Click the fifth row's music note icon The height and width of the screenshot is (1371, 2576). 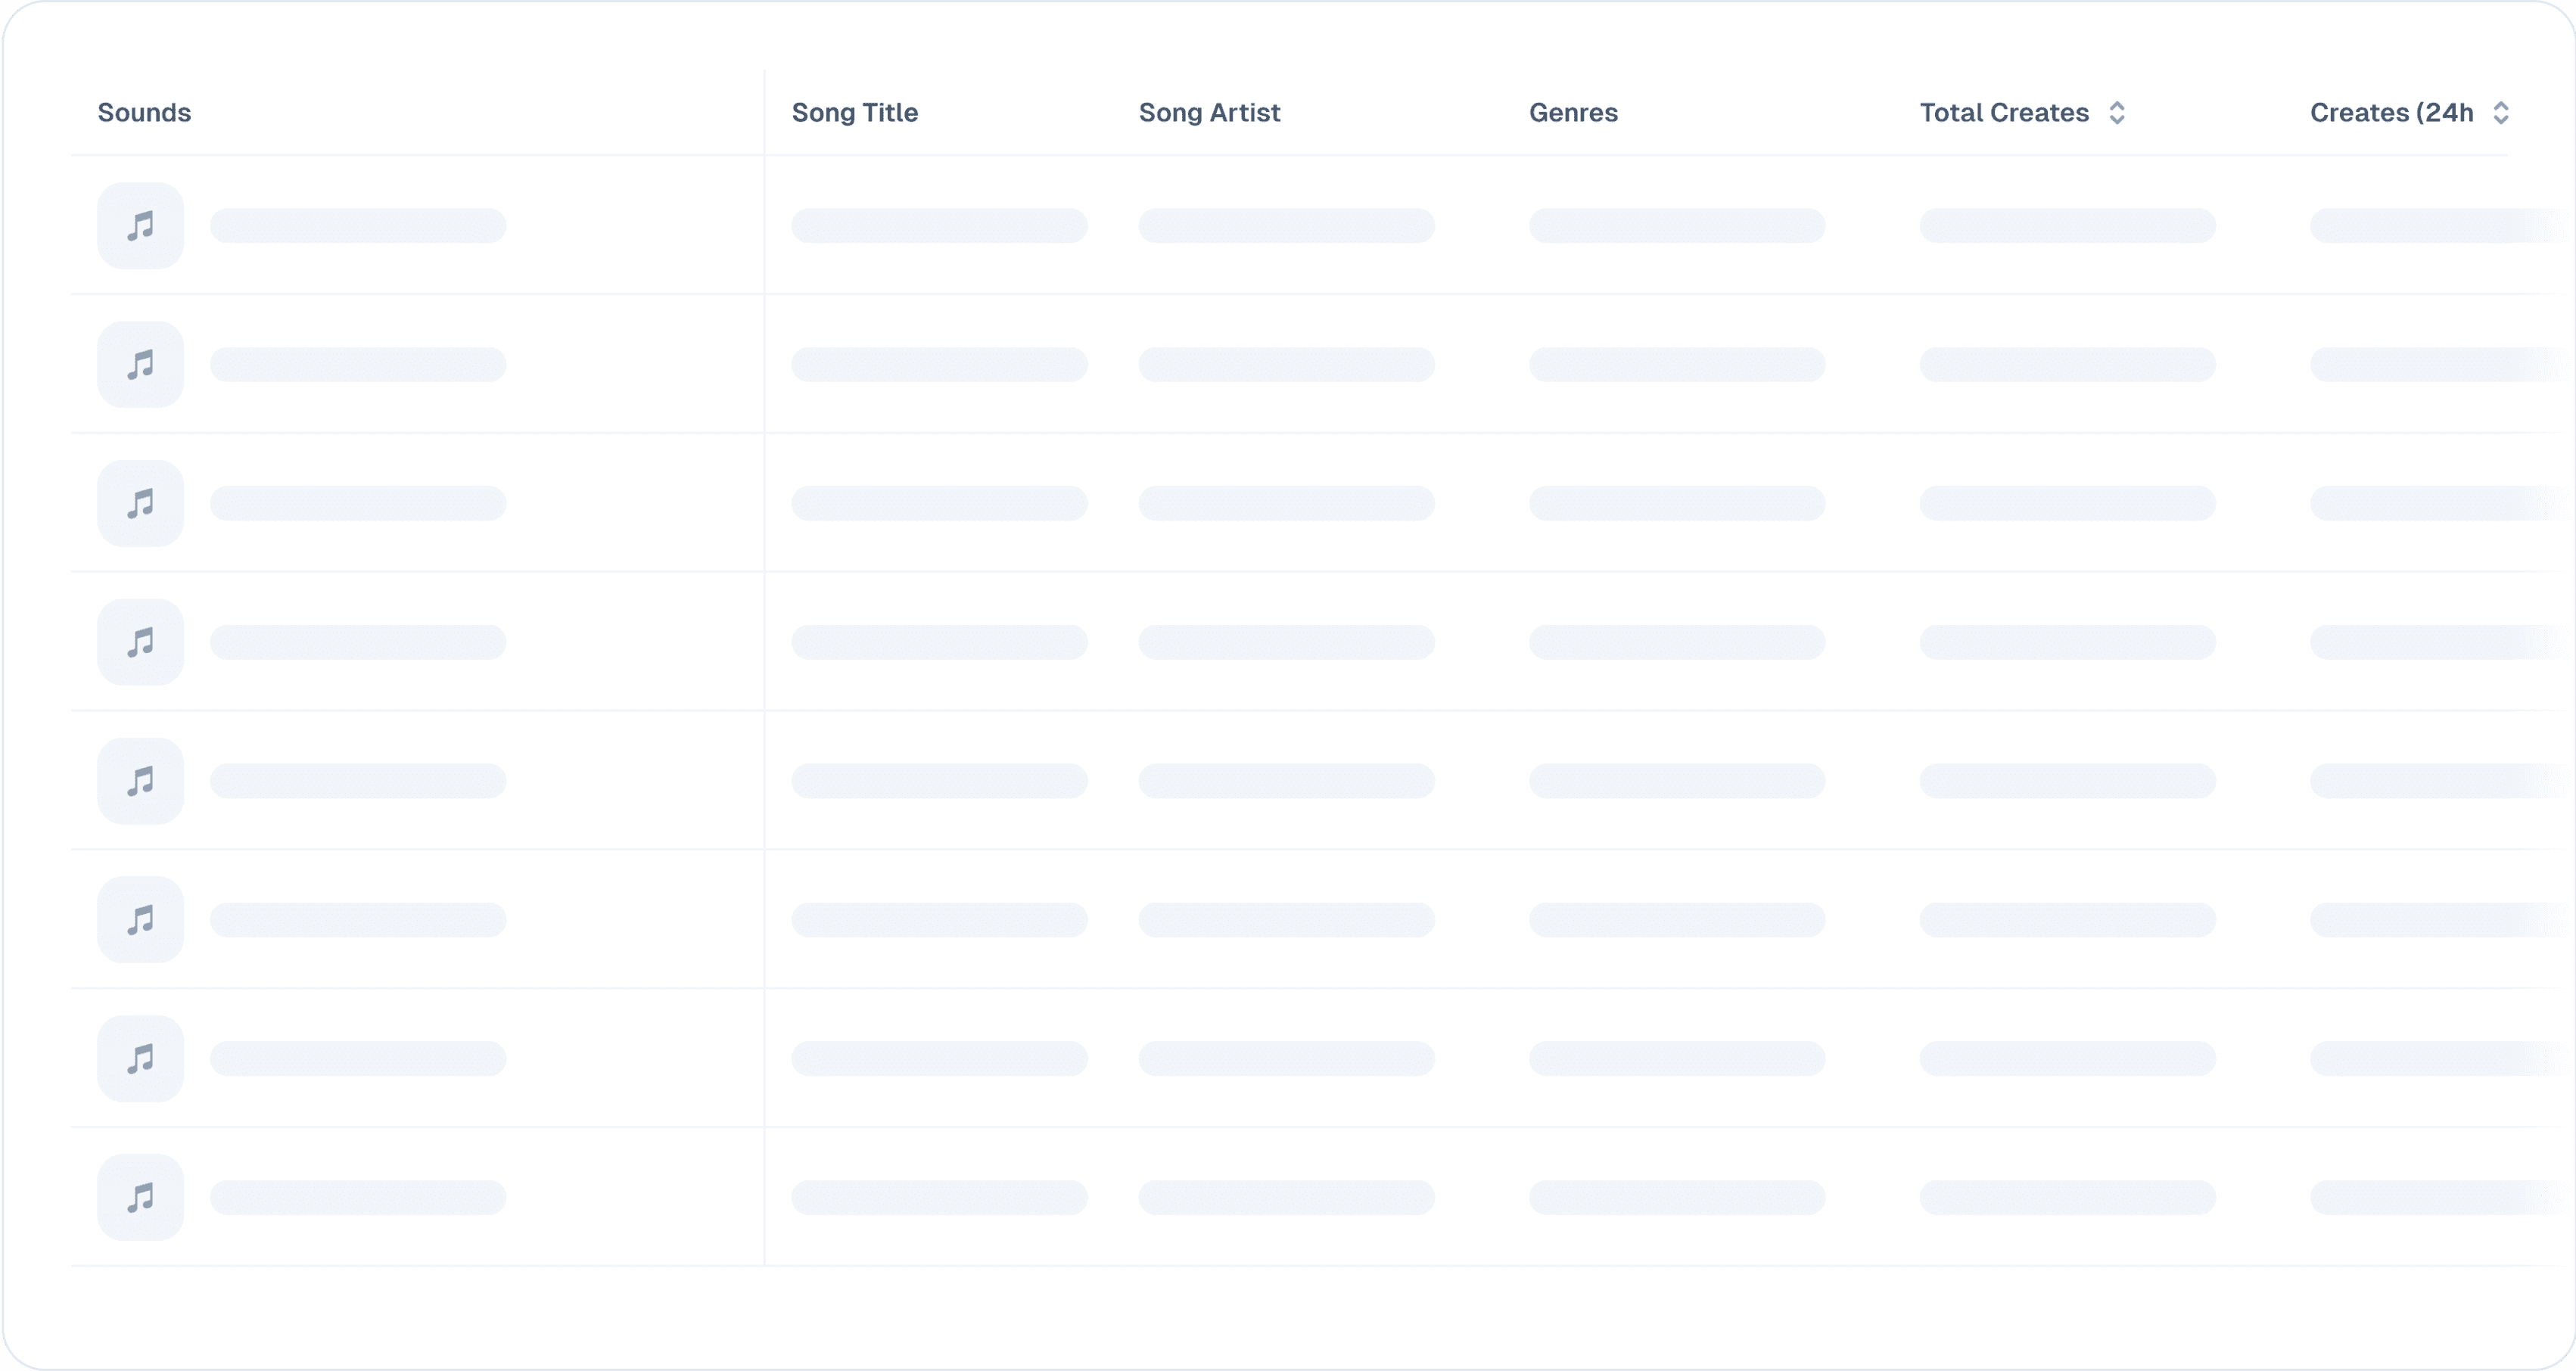click(x=140, y=781)
